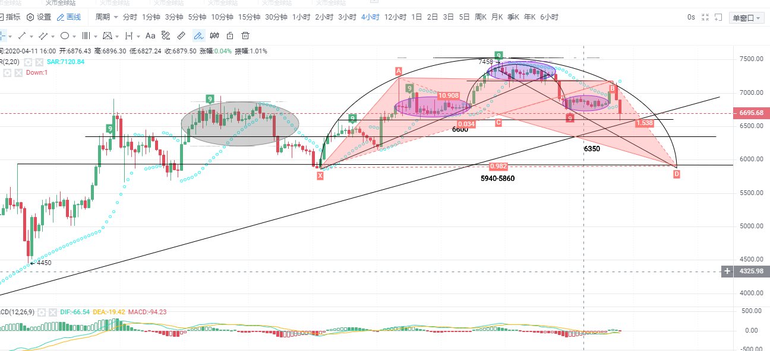Click the paint brush style tool icon
Viewport: 770px width, 351px height.
[x=166, y=36]
